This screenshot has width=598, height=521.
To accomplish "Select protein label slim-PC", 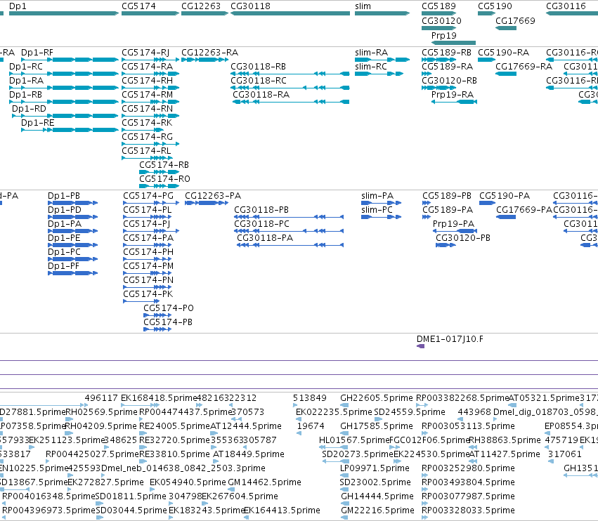I will (377, 210).
